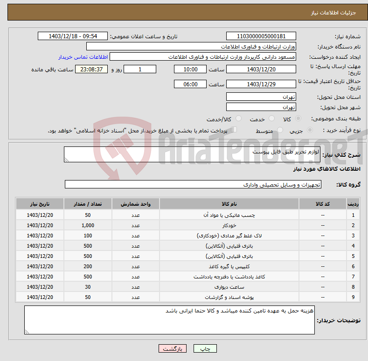Toggle the اسناد خزانه اسلامی payment checkbox
This screenshot has height=361, width=368.
(x=234, y=130)
